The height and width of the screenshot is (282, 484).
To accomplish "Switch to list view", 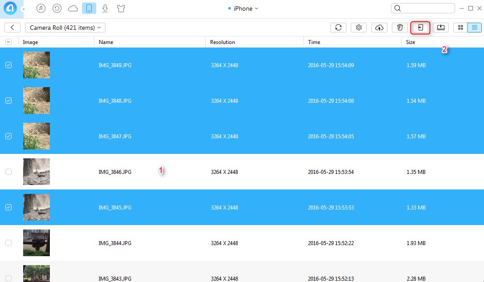I will point(475,28).
